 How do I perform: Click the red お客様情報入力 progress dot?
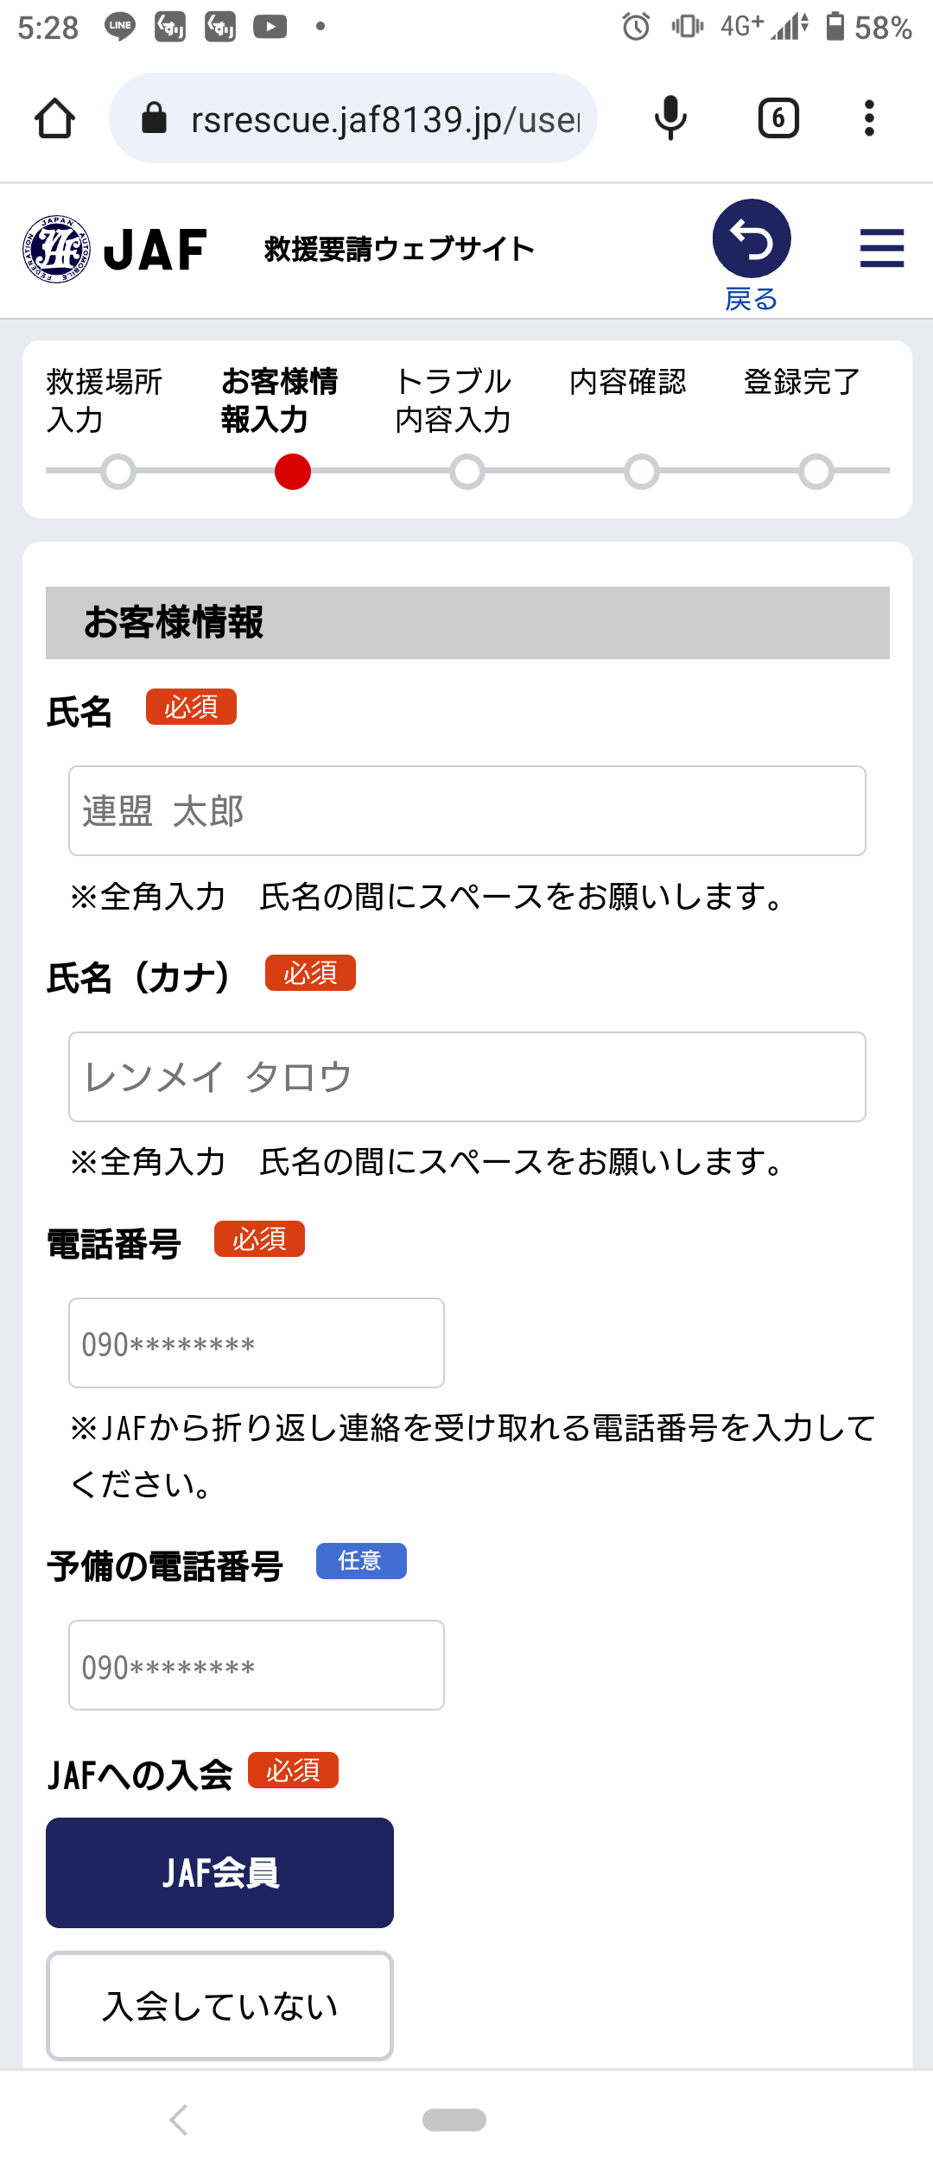pos(293,472)
